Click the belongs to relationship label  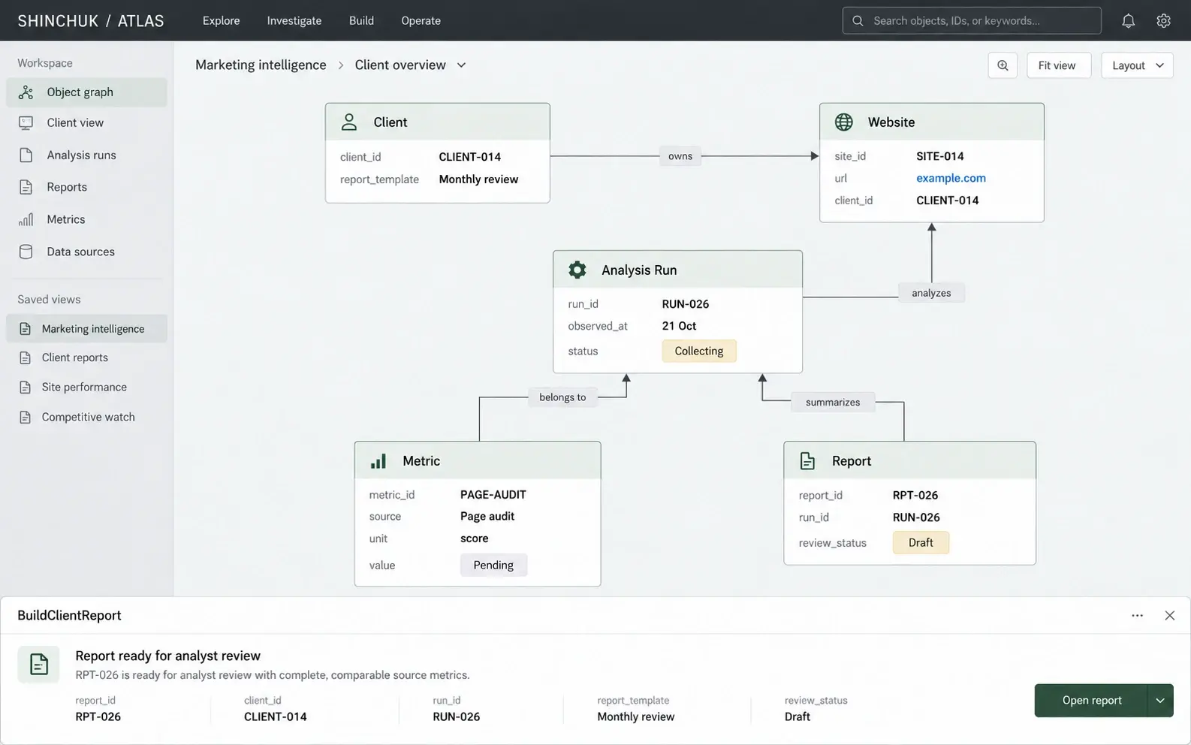pos(562,397)
